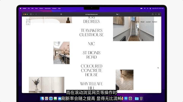This screenshot has width=183, height=102.
Task: Open System Preferences from the Dock
Action: [x=130, y=98]
